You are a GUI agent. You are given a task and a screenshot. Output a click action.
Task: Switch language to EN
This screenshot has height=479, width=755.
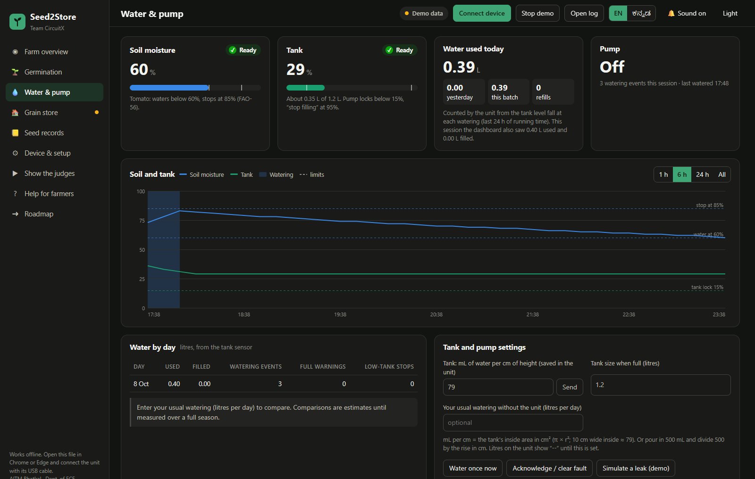618,13
